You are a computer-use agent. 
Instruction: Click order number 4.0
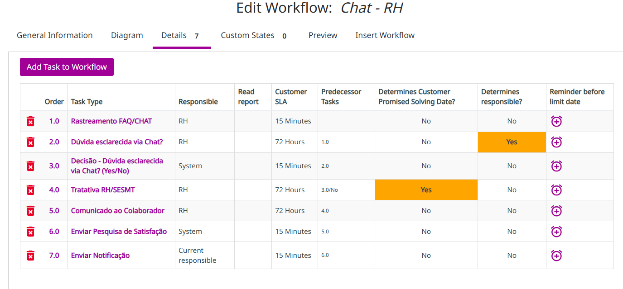tap(54, 190)
